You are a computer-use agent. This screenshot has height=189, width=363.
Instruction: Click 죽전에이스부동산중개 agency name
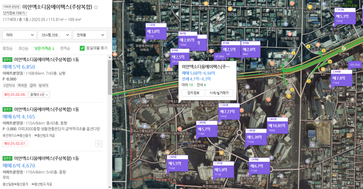pos(16,136)
